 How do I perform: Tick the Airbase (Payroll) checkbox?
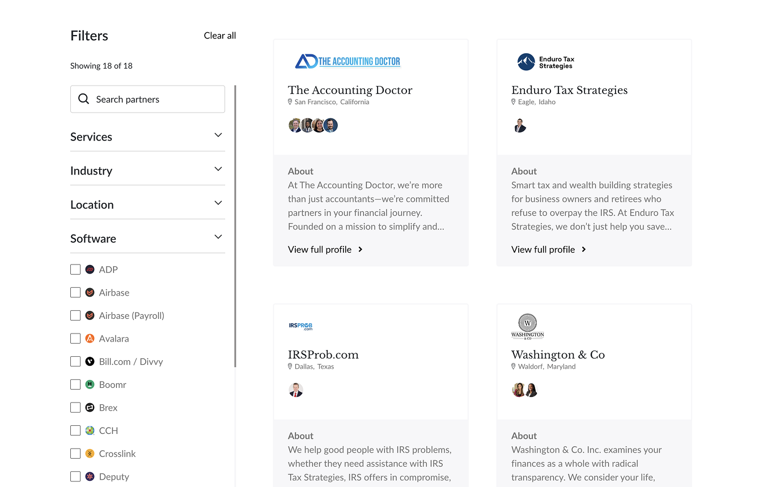(75, 315)
